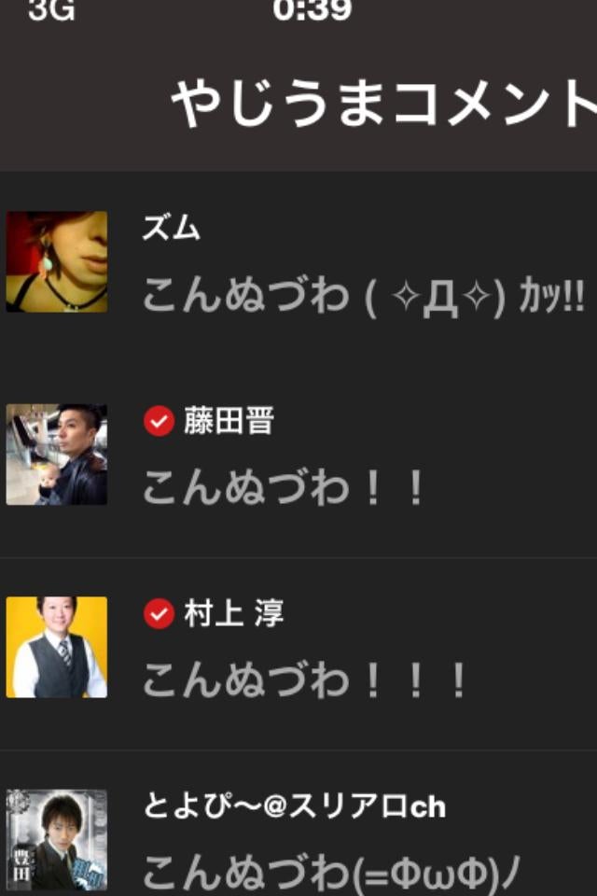The height and width of the screenshot is (896, 597).
Task: Select 村上 淳's comment こんぬづわ！！！
Action: [304, 680]
